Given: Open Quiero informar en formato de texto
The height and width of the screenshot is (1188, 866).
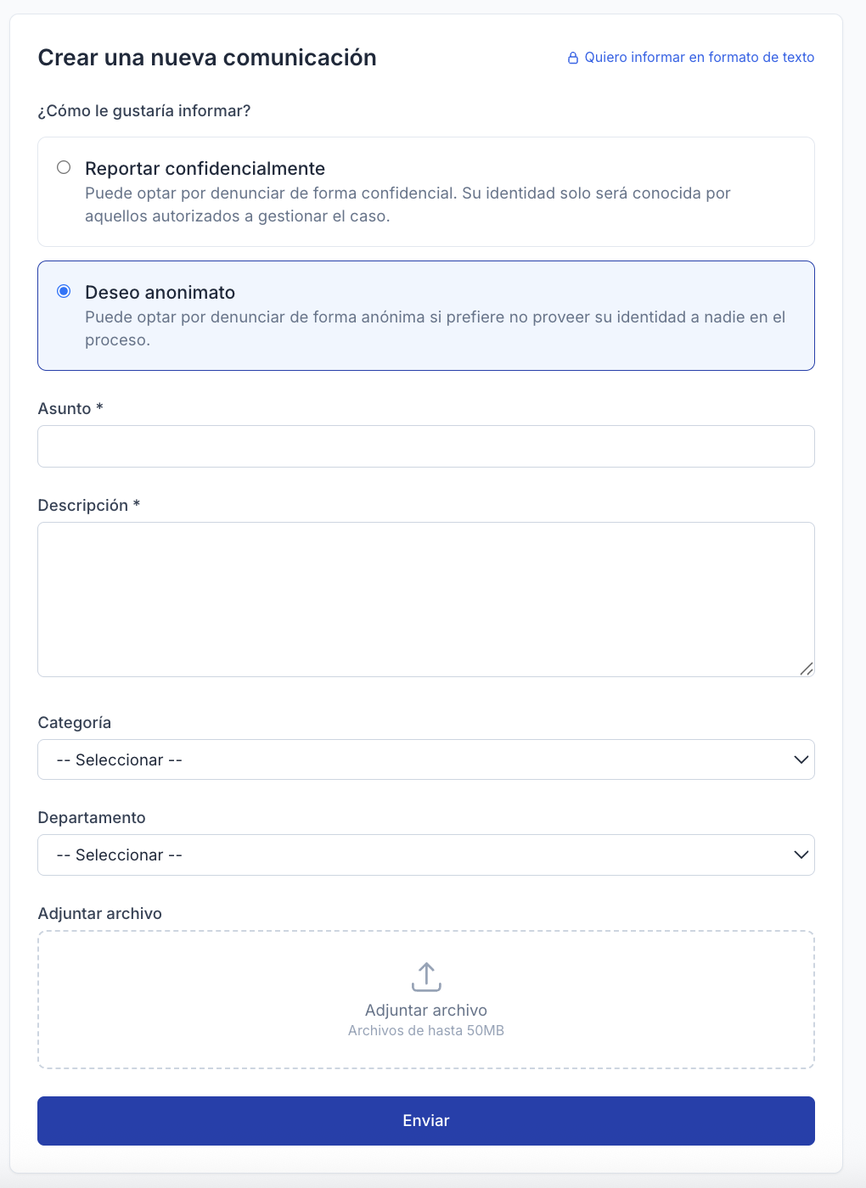Looking at the screenshot, I should (699, 58).
